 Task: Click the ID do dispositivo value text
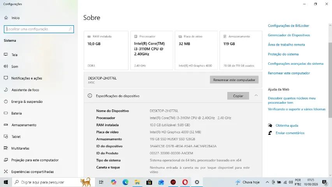[x=183, y=146]
